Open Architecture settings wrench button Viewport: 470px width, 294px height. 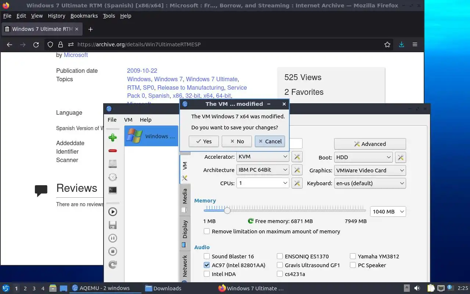coord(297,170)
